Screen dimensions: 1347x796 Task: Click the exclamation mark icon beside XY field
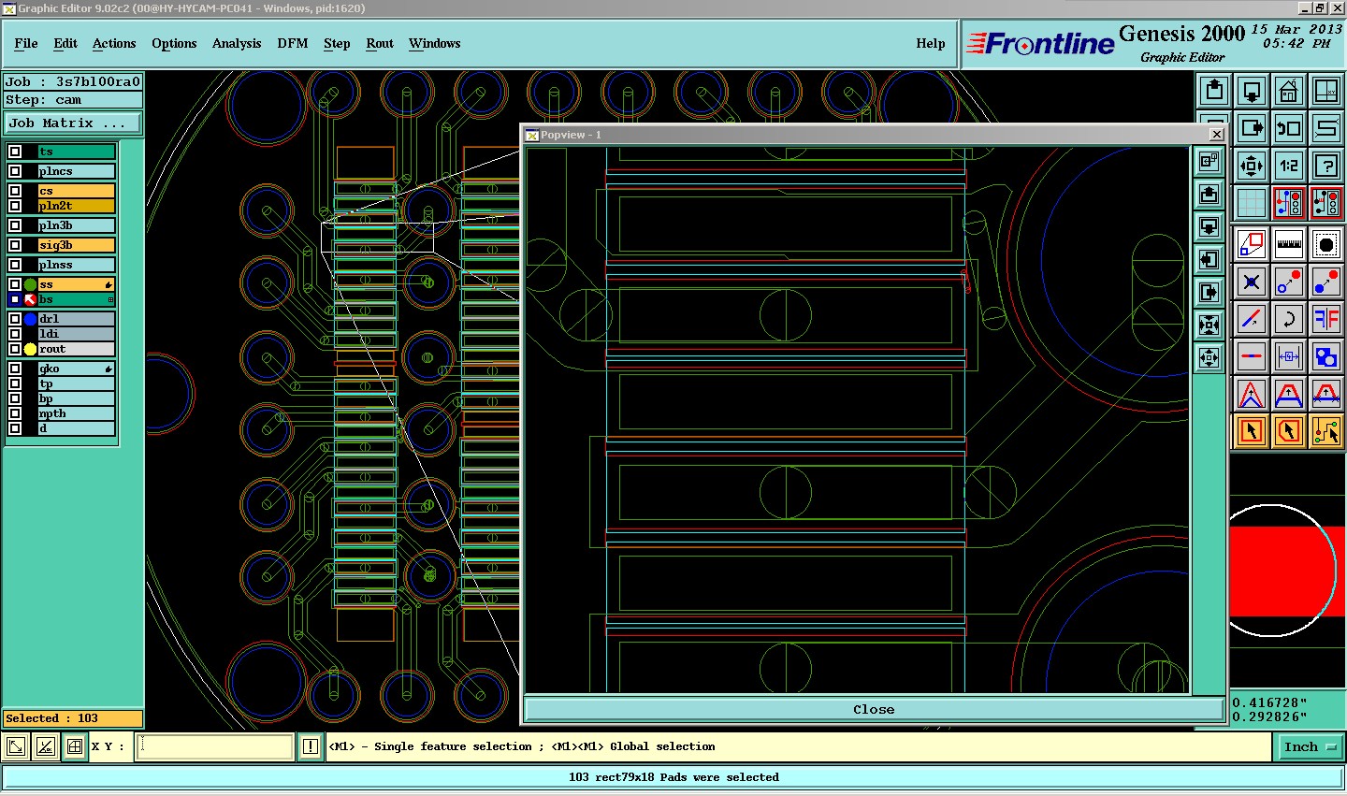pyautogui.click(x=311, y=746)
